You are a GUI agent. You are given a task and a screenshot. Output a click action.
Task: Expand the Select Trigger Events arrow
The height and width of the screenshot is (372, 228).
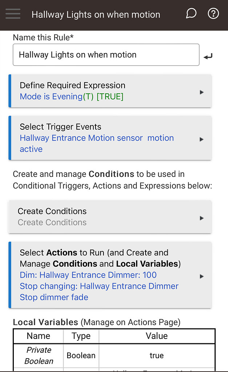[202, 139]
